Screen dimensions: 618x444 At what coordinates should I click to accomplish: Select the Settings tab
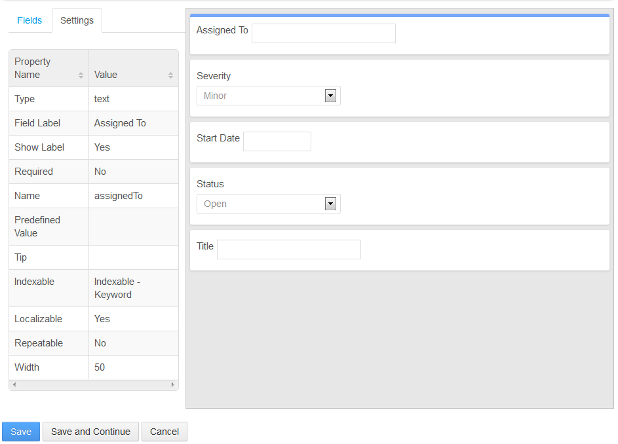[x=77, y=20]
